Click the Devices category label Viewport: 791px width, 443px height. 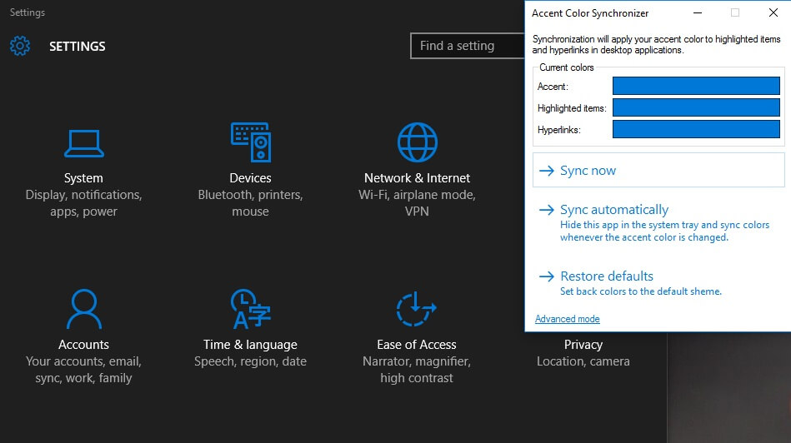tap(250, 178)
